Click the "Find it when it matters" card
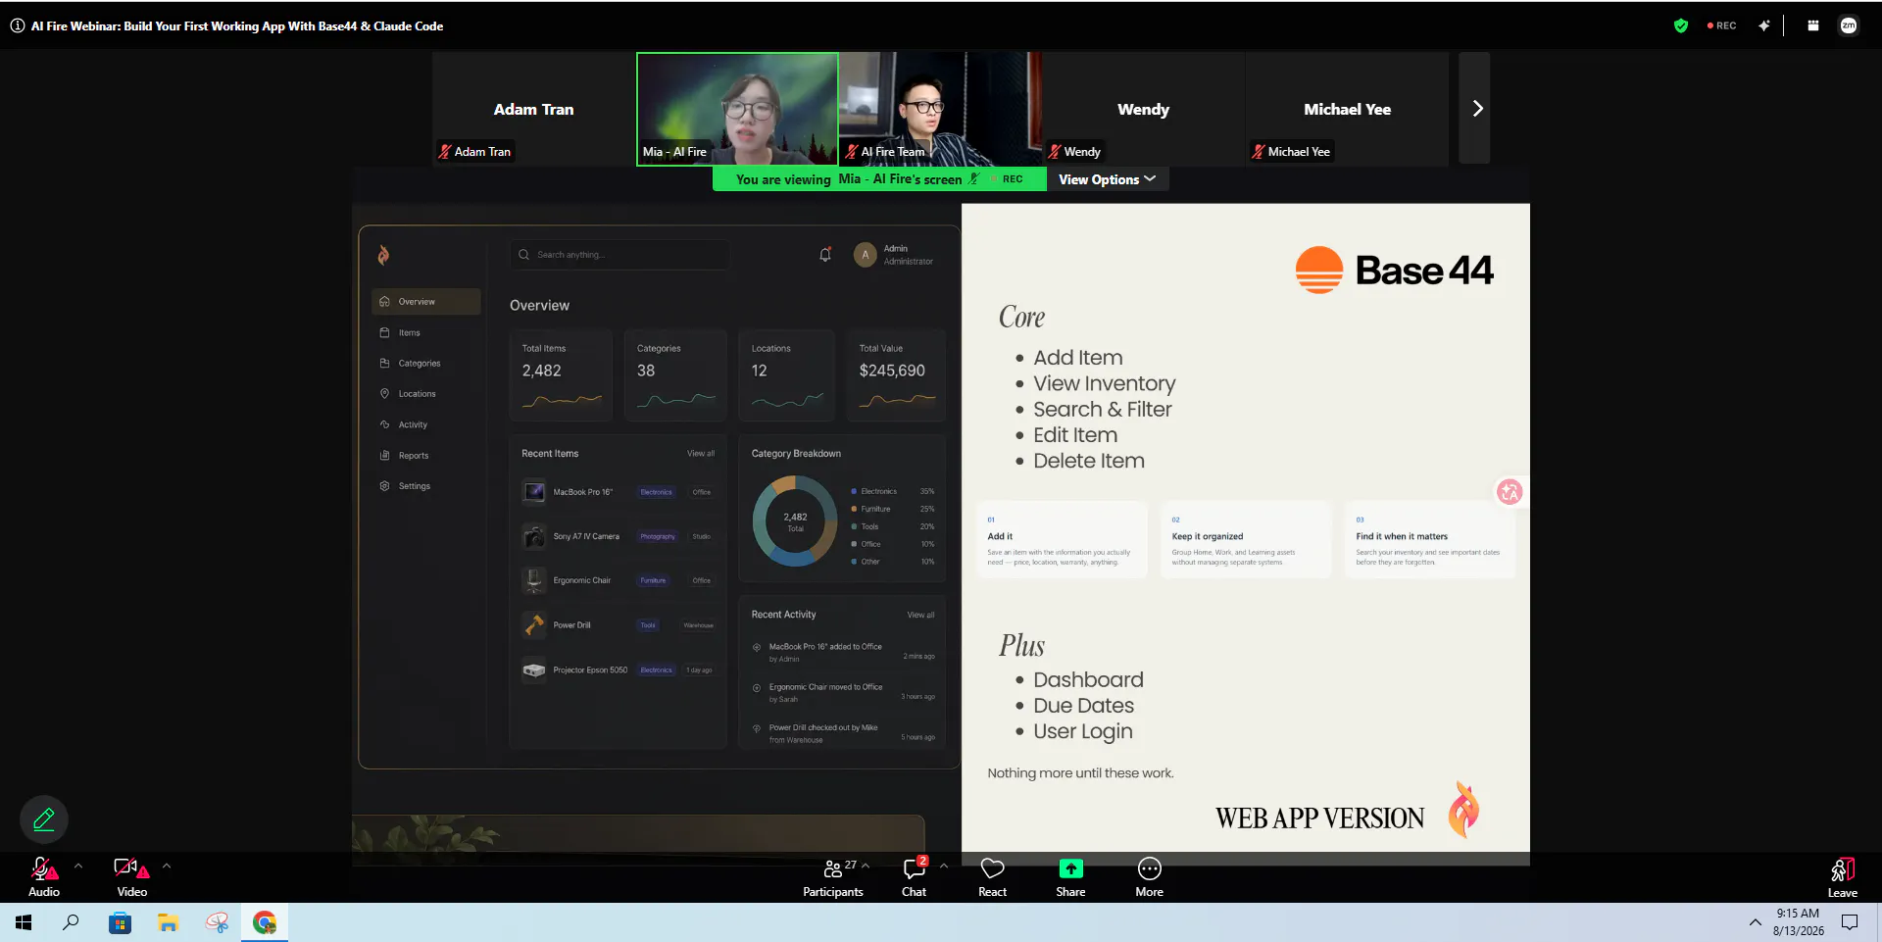1882x942 pixels. (1430, 540)
